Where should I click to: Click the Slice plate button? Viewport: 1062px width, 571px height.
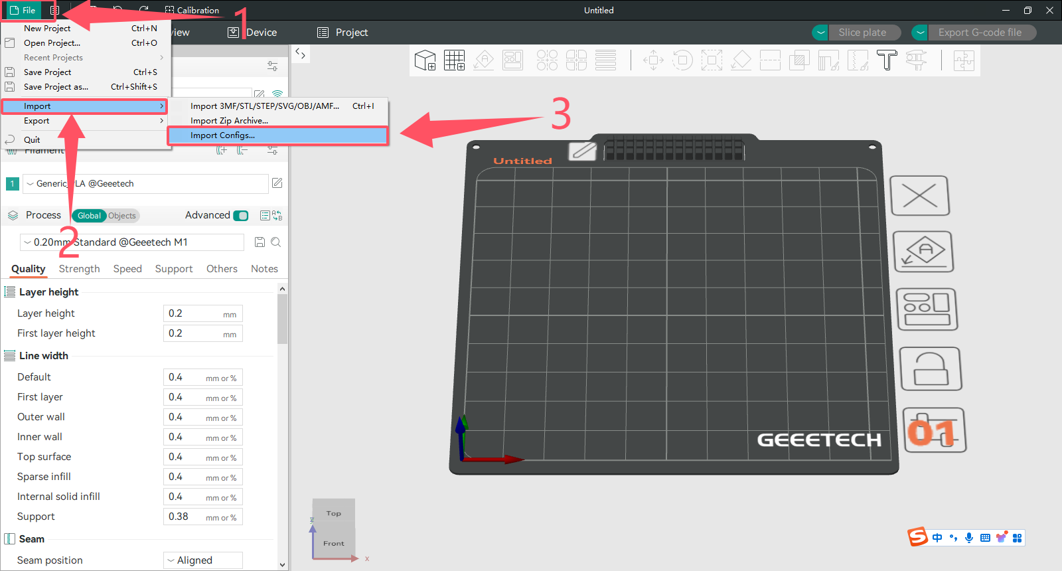tap(865, 33)
